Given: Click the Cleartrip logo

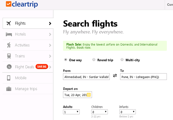Looking at the screenshot, I should pos(22,4).
